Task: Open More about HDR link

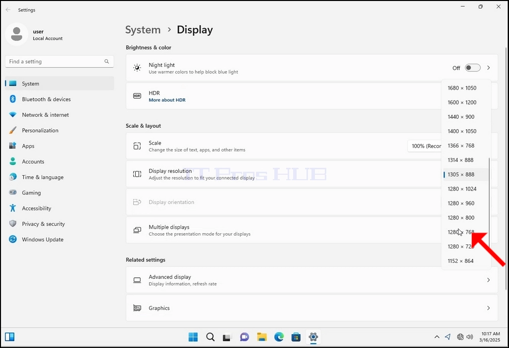Action: [167, 100]
